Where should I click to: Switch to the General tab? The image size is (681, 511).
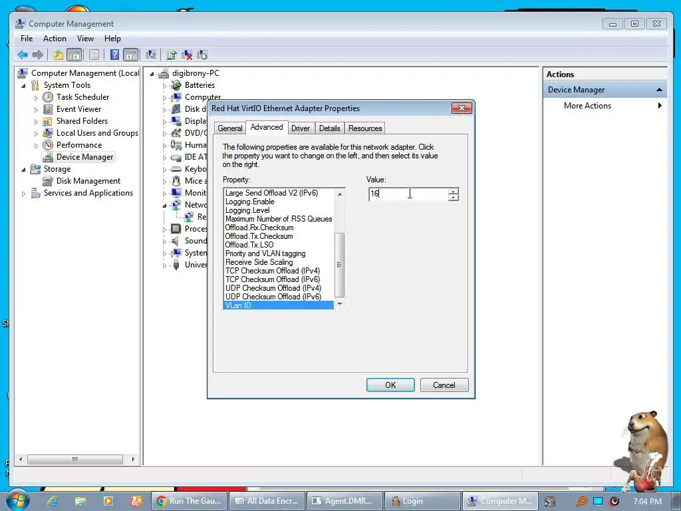click(x=229, y=128)
